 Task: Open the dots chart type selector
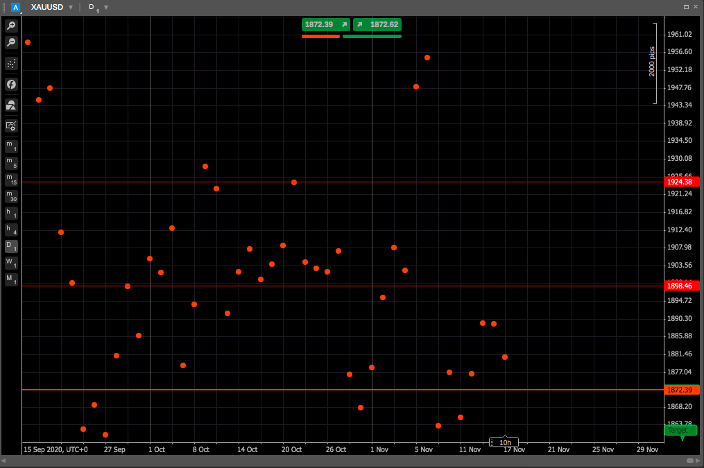pyautogui.click(x=11, y=63)
